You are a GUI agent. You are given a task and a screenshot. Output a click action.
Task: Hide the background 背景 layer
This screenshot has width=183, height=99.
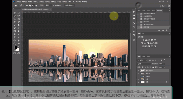[138, 82]
